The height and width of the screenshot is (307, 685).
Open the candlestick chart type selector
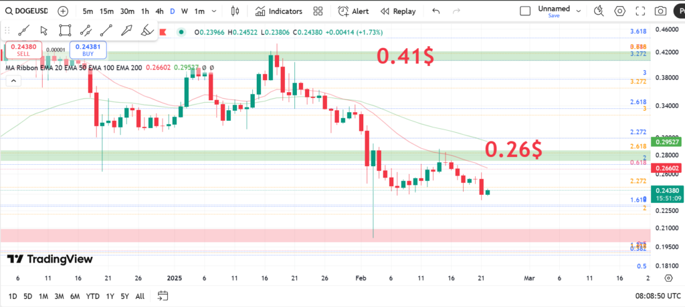tap(235, 11)
